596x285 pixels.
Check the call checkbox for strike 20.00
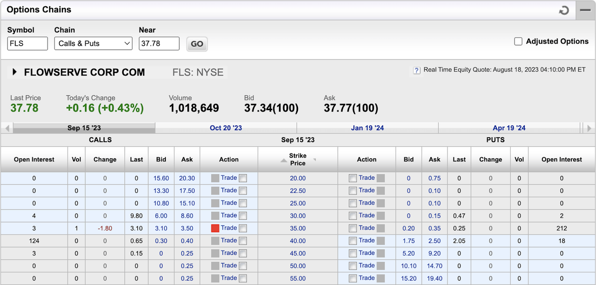pyautogui.click(x=243, y=178)
